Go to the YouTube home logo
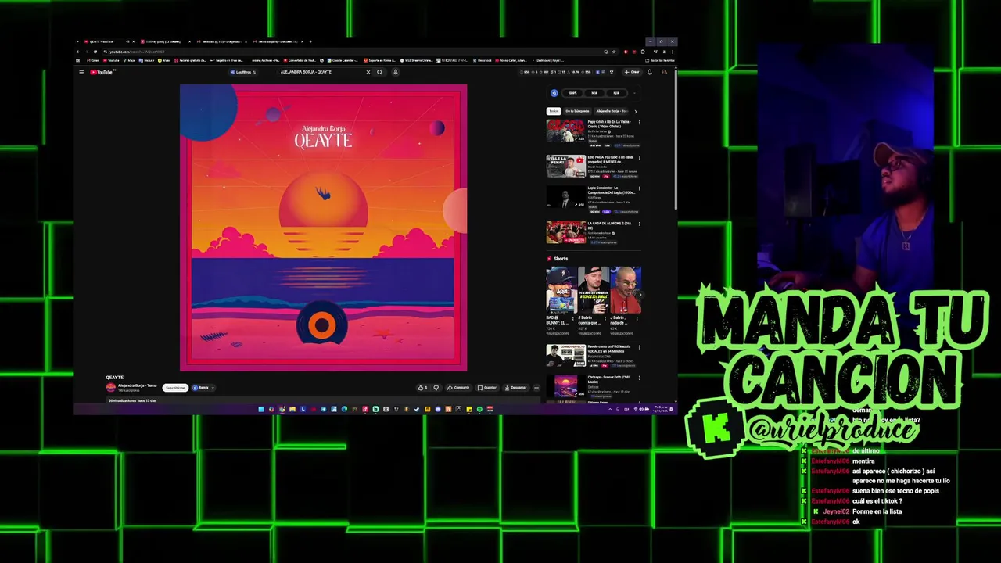This screenshot has width=1001, height=563. tap(102, 72)
